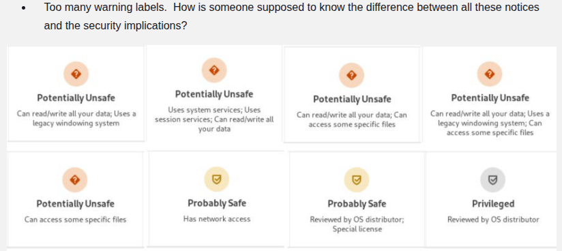Click Probably Safe title above Has network access
The image size is (562, 251).
coord(217,203)
